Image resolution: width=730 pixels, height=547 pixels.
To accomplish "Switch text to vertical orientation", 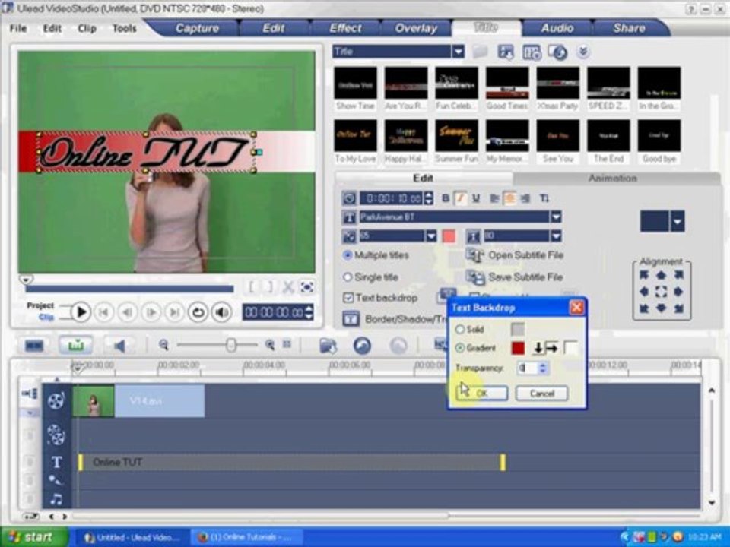I will (x=544, y=198).
